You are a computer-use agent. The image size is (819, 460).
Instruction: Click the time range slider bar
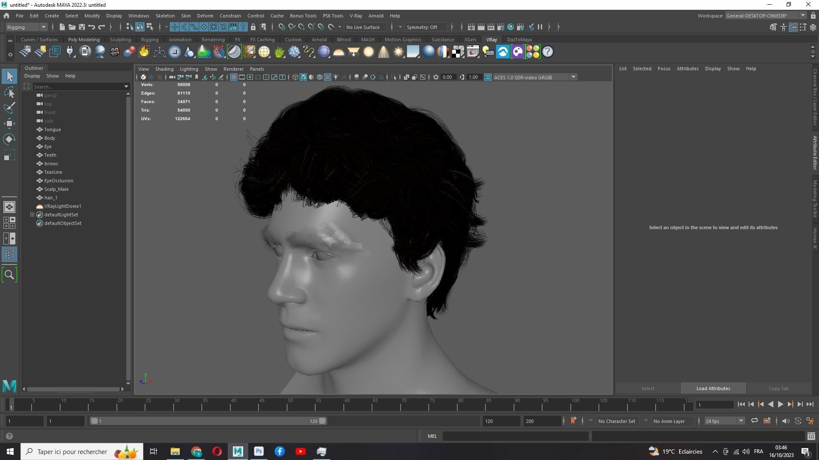(208, 421)
